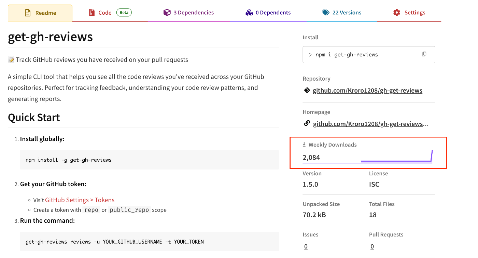The height and width of the screenshot is (258, 478).
Task: Click the git repository icon
Action: pos(307,91)
